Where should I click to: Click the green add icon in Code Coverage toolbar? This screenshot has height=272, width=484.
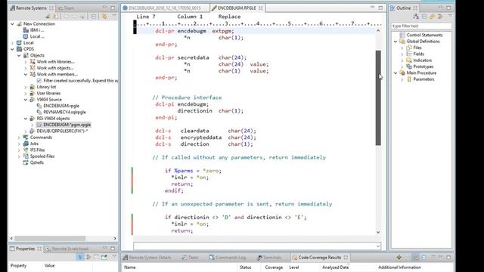tap(399, 257)
